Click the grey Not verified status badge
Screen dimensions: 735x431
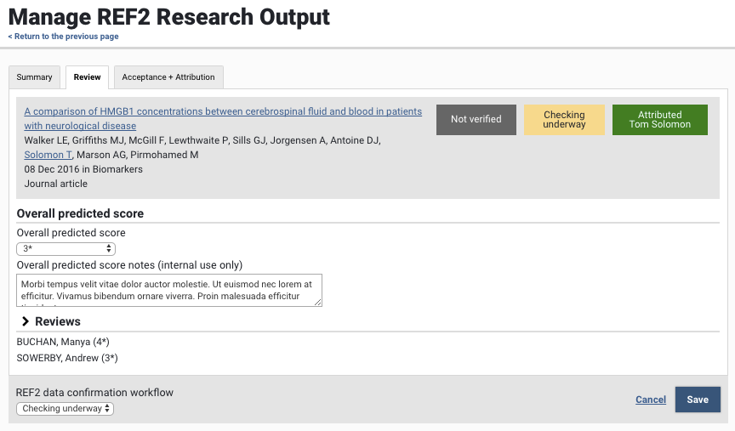(x=476, y=120)
